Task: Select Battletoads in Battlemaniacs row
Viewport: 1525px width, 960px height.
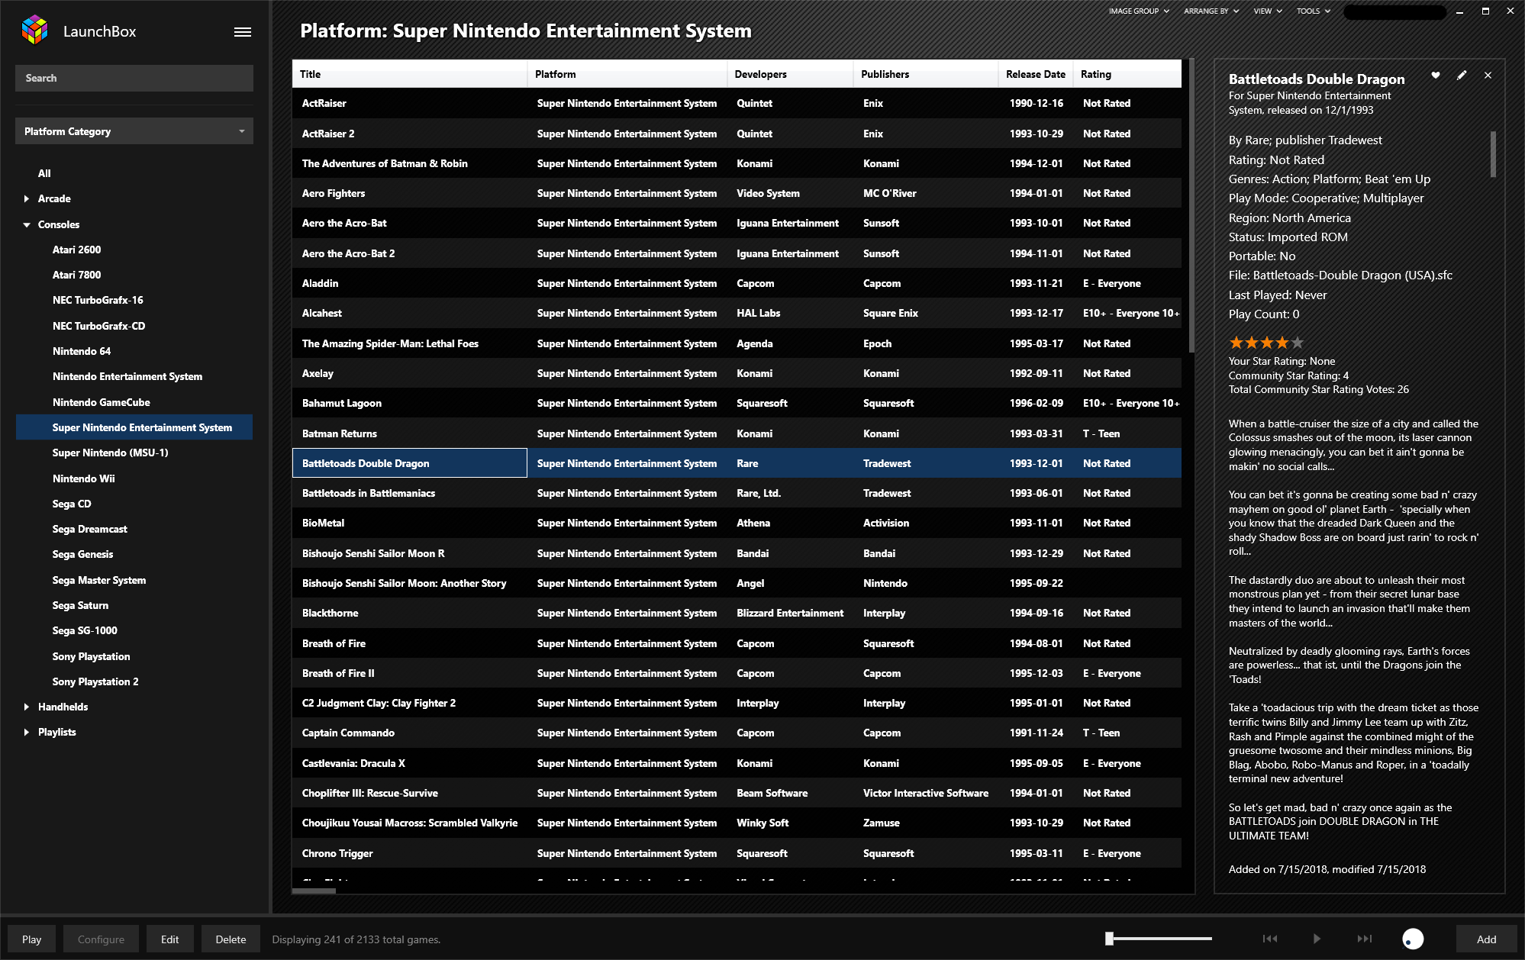Action: [x=737, y=493]
